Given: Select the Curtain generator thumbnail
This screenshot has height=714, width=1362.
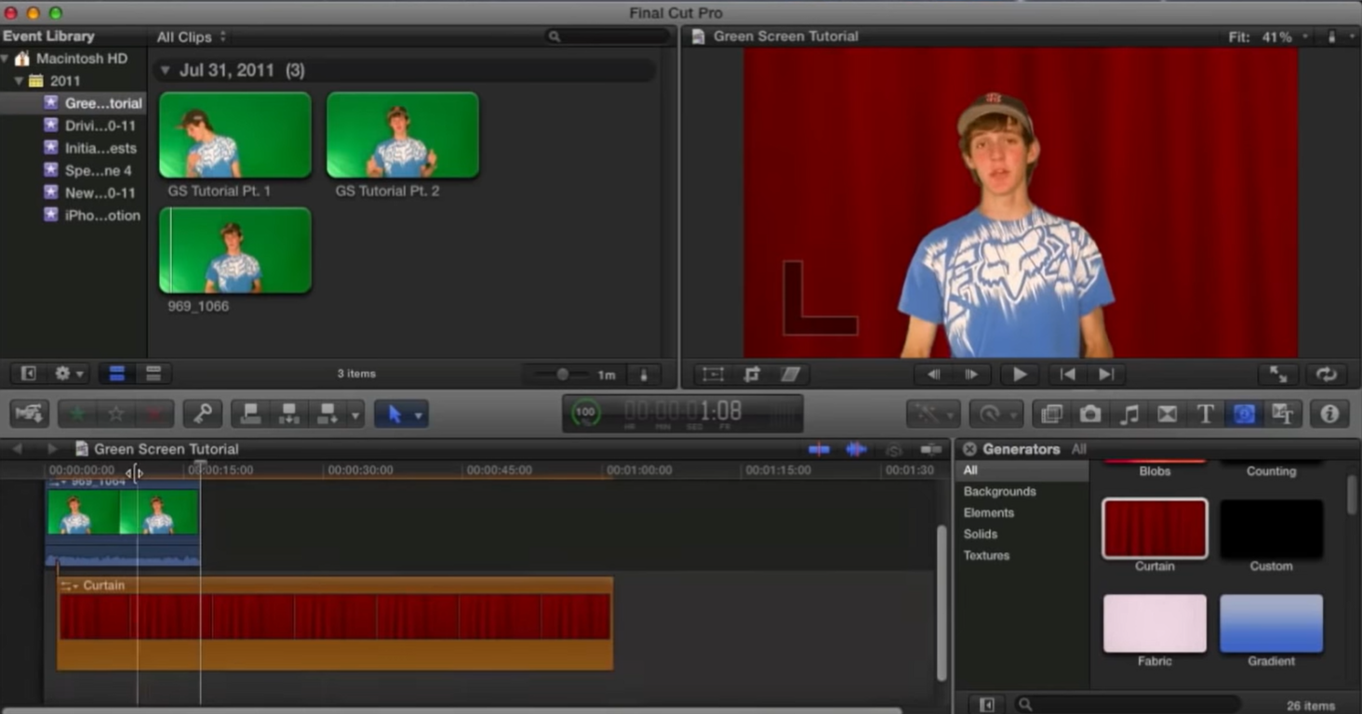Looking at the screenshot, I should click(1154, 528).
